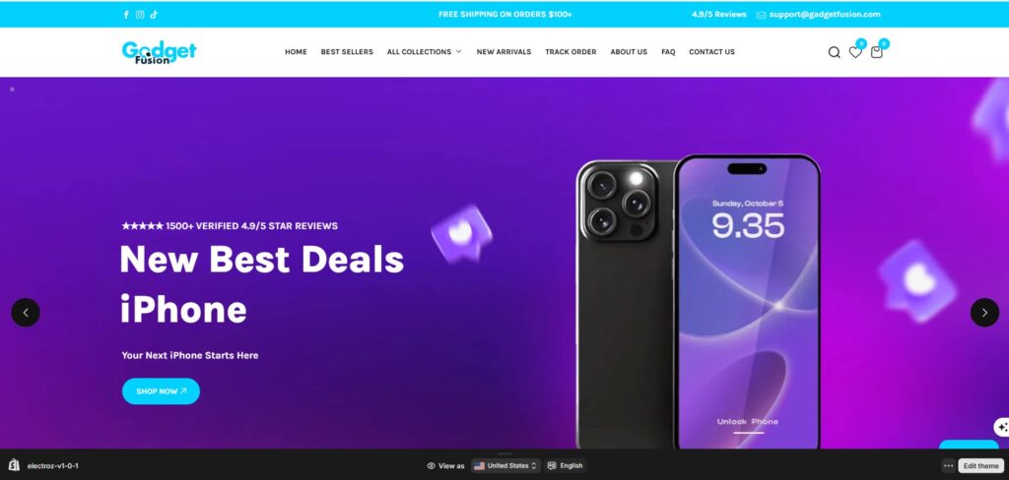This screenshot has width=1009, height=480.
Task: Open the TikTok social icon
Action: click(154, 15)
